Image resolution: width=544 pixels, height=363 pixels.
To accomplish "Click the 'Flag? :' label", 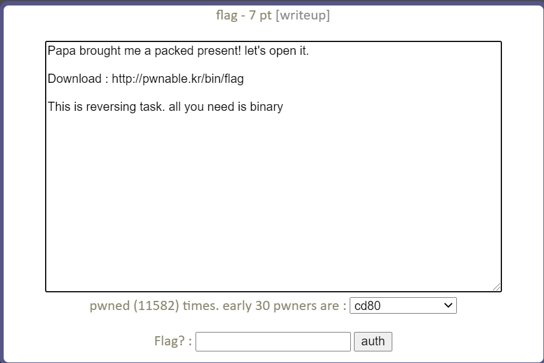I will click(x=173, y=341).
